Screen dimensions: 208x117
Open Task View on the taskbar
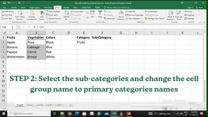click(54, 113)
